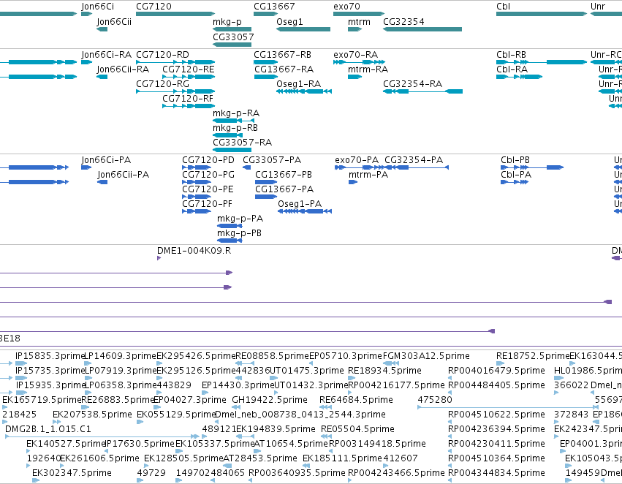
Task: Select protein label Jon66Cii-PA
Action: click(x=124, y=175)
